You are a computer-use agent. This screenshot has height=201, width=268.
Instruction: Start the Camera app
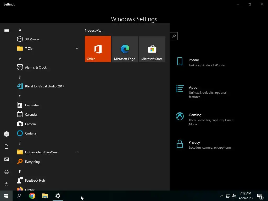point(48,124)
